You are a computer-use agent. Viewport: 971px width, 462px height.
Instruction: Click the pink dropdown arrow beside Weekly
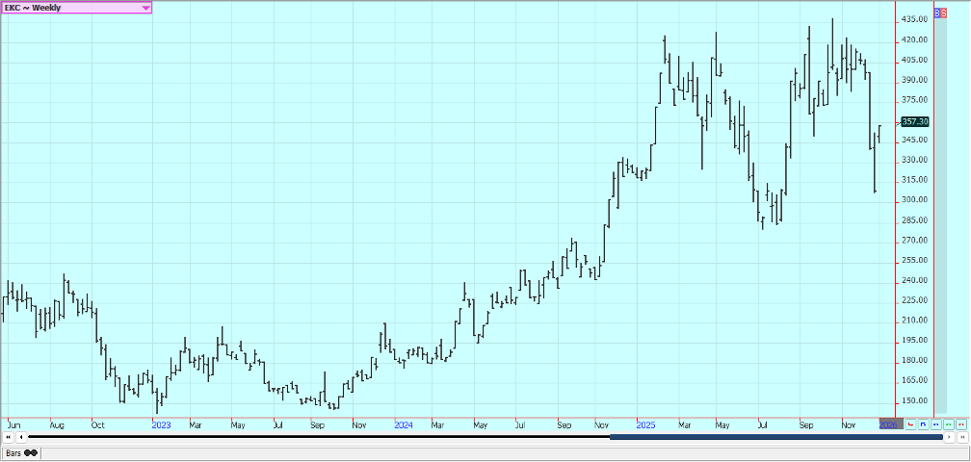pyautogui.click(x=145, y=8)
